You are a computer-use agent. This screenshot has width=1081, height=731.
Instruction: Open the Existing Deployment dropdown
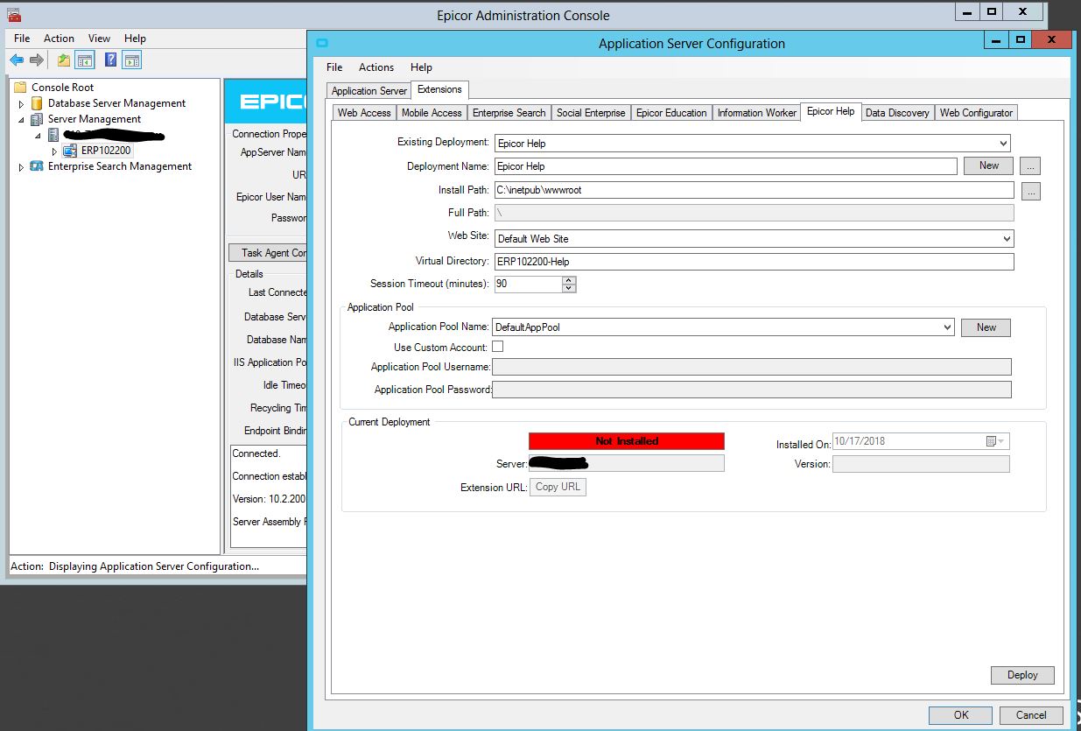point(1002,144)
